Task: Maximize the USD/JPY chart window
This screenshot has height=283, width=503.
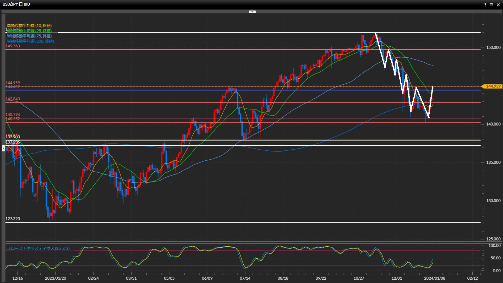Action: coord(491,5)
